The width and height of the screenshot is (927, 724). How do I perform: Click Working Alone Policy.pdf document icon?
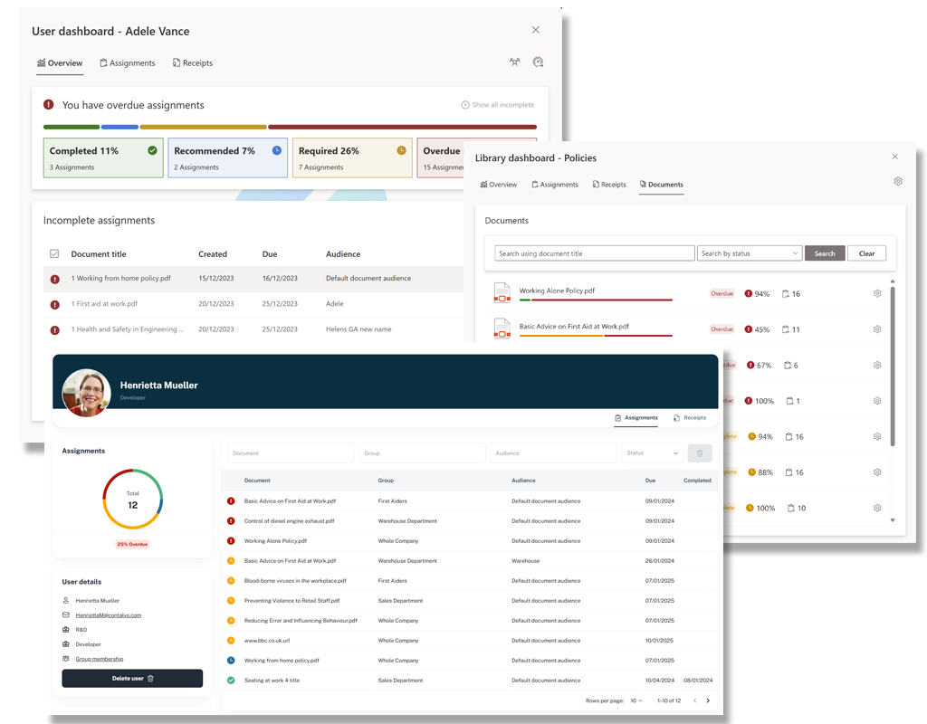click(x=502, y=293)
